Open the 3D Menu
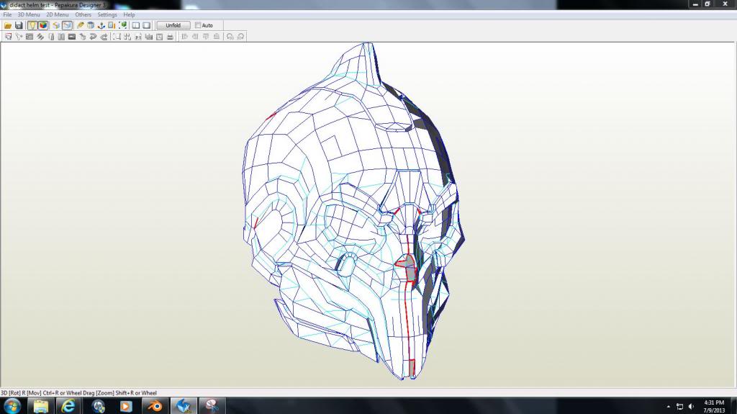Image resolution: width=737 pixels, height=414 pixels. coord(29,14)
